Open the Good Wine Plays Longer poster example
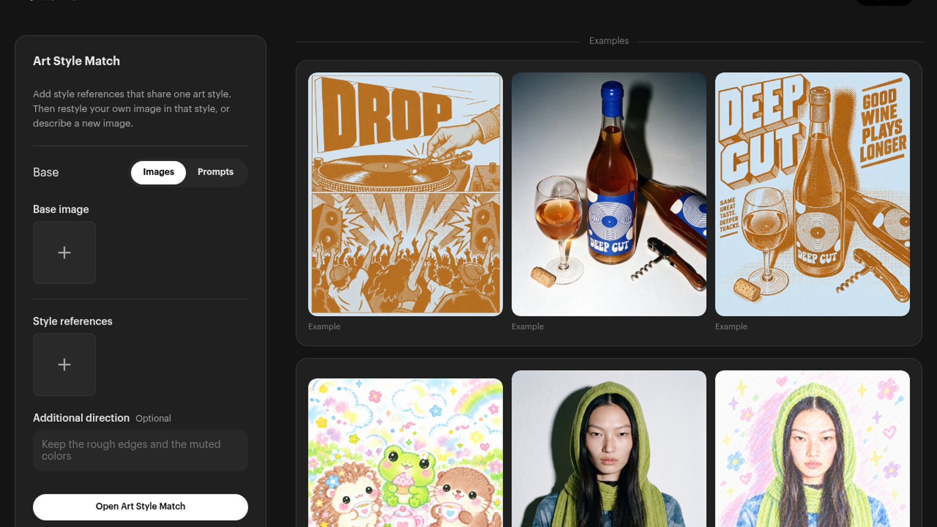The width and height of the screenshot is (937, 527). [812, 194]
